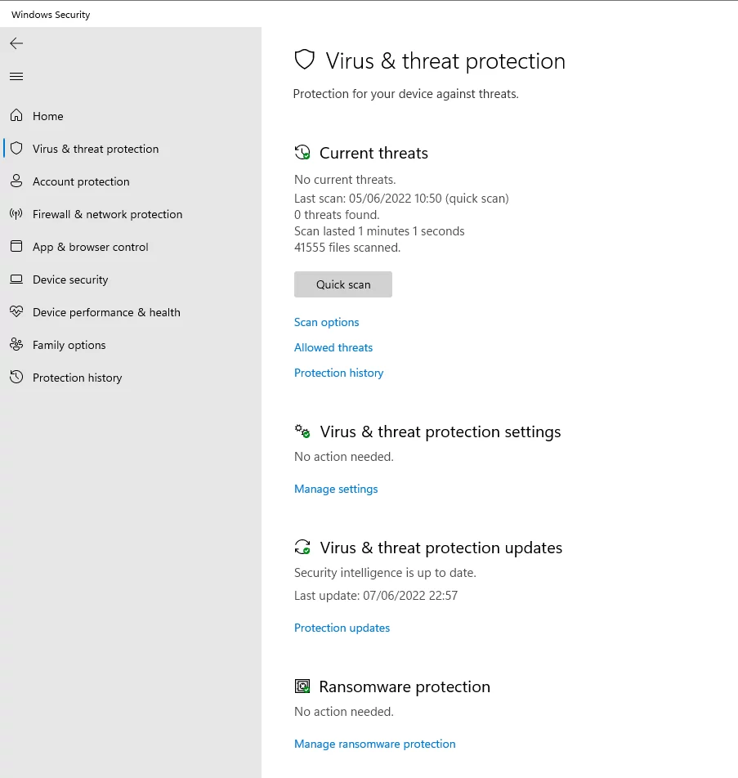Open Device security using its laptop icon
The height and width of the screenshot is (778, 738).
[x=16, y=279]
